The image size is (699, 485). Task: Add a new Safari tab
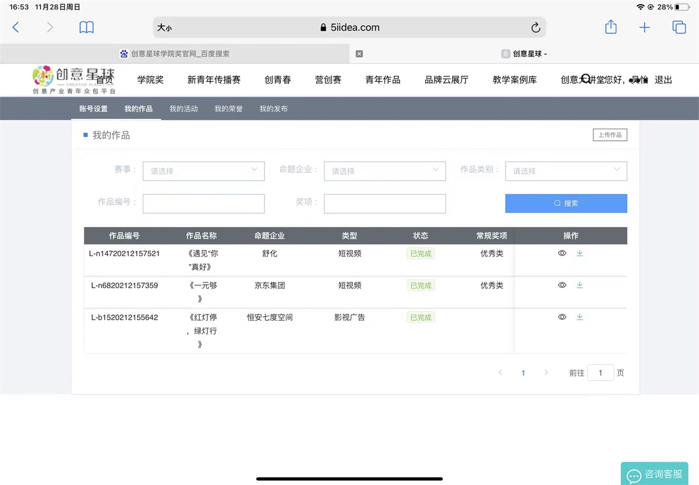tap(644, 27)
